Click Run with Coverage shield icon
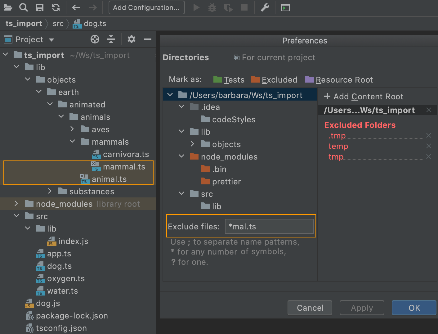 point(228,7)
